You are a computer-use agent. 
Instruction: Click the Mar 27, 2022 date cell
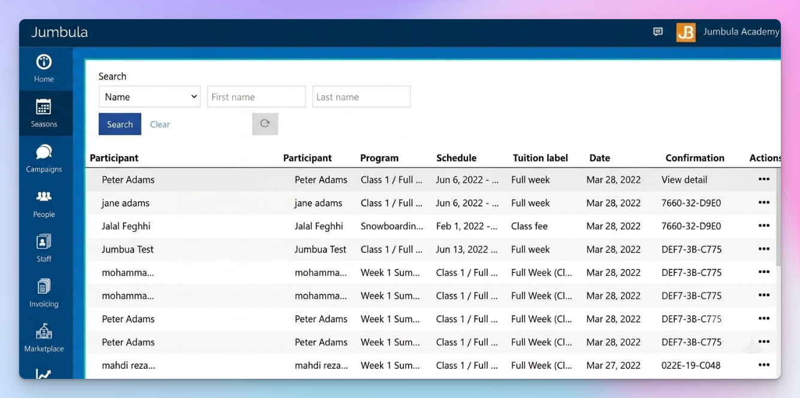click(614, 365)
